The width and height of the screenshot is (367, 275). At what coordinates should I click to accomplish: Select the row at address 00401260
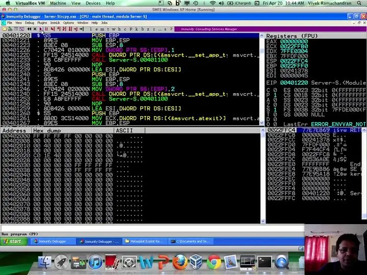pyautogui.click(x=130, y=114)
